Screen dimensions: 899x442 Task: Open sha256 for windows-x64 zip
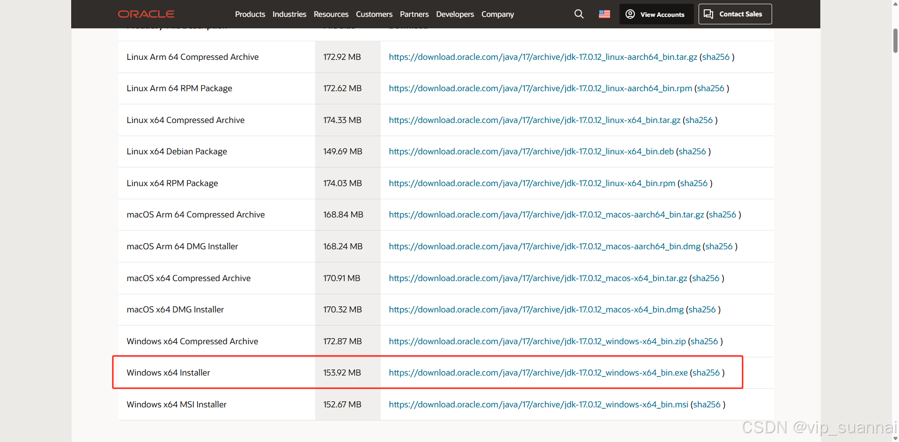704,341
